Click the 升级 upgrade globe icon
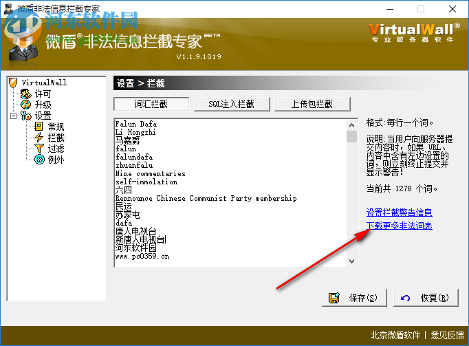Viewport: 469px width, 346px height. pyautogui.click(x=25, y=105)
